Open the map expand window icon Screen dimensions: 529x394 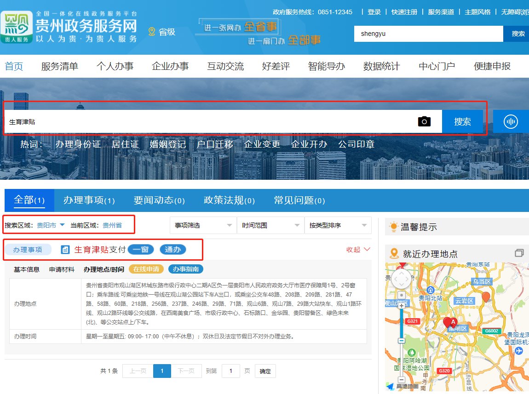pos(519,253)
